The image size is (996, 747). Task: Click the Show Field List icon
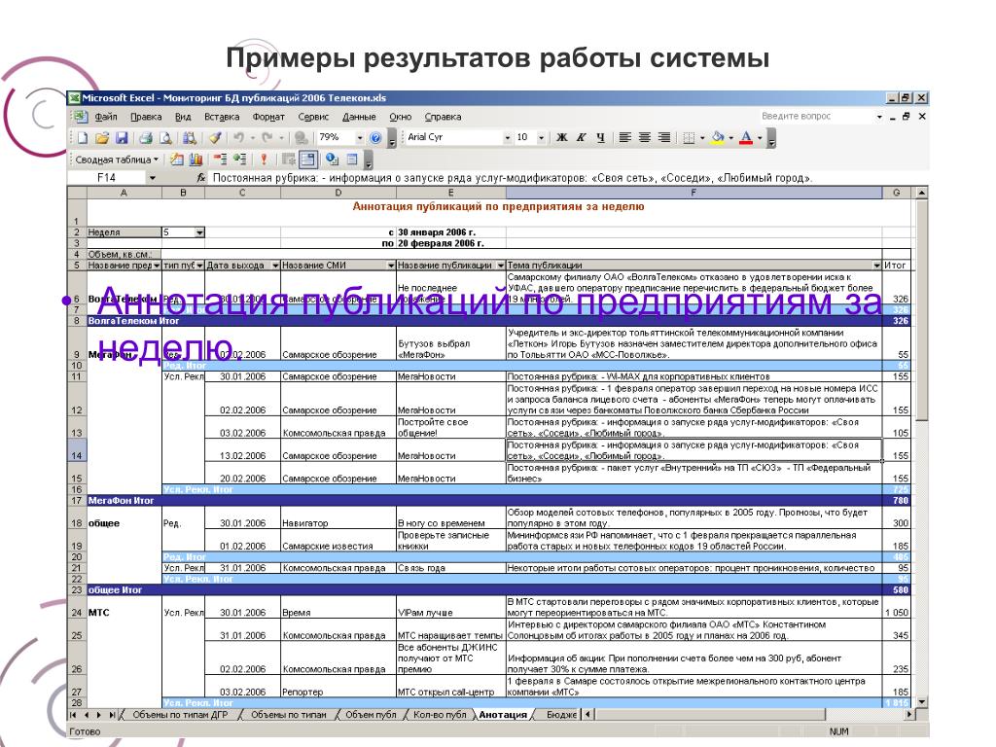352,160
